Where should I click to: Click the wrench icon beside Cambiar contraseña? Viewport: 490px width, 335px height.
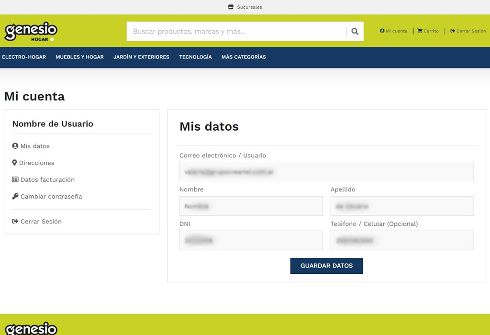click(14, 196)
